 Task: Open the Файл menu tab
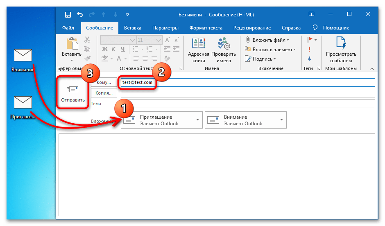(x=68, y=28)
